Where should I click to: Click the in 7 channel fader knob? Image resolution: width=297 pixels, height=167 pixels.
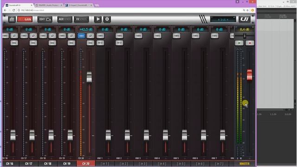click(x=223, y=135)
